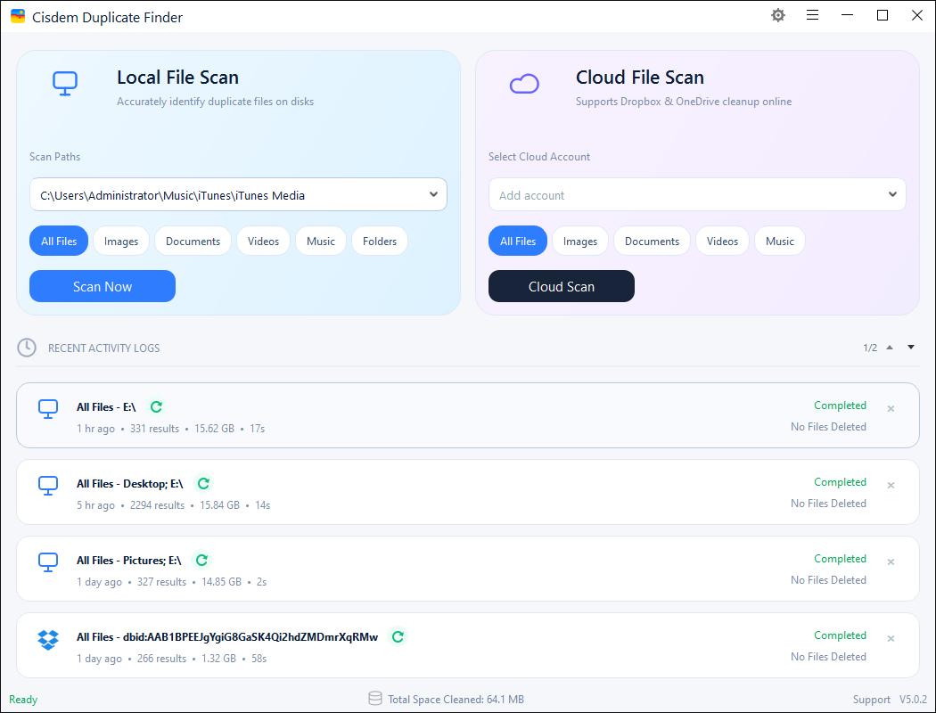Click the database icon beside Total Space Cleaned
Viewport: 936px width, 713px height.
coord(375,698)
